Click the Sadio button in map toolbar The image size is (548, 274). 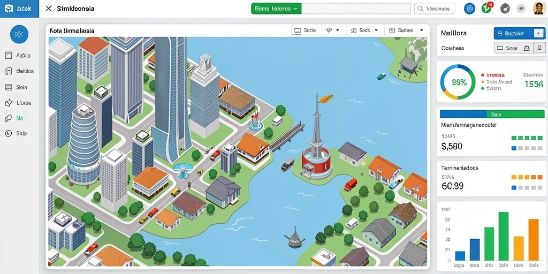(306, 31)
